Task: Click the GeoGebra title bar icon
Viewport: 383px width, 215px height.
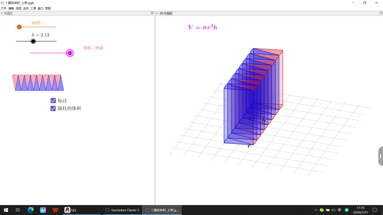Action: [x=2, y=3]
